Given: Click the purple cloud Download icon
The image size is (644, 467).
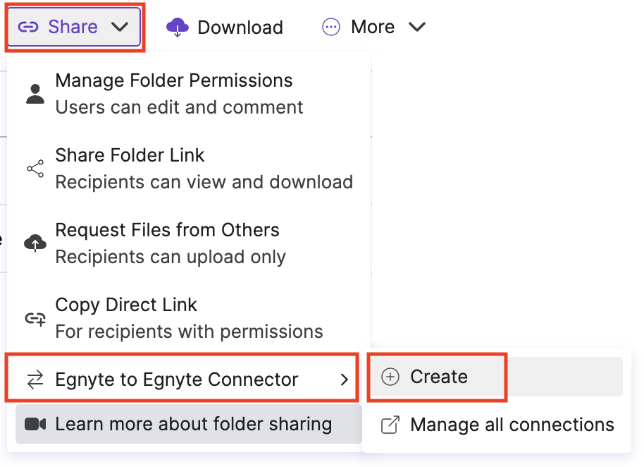Looking at the screenshot, I should [178, 28].
